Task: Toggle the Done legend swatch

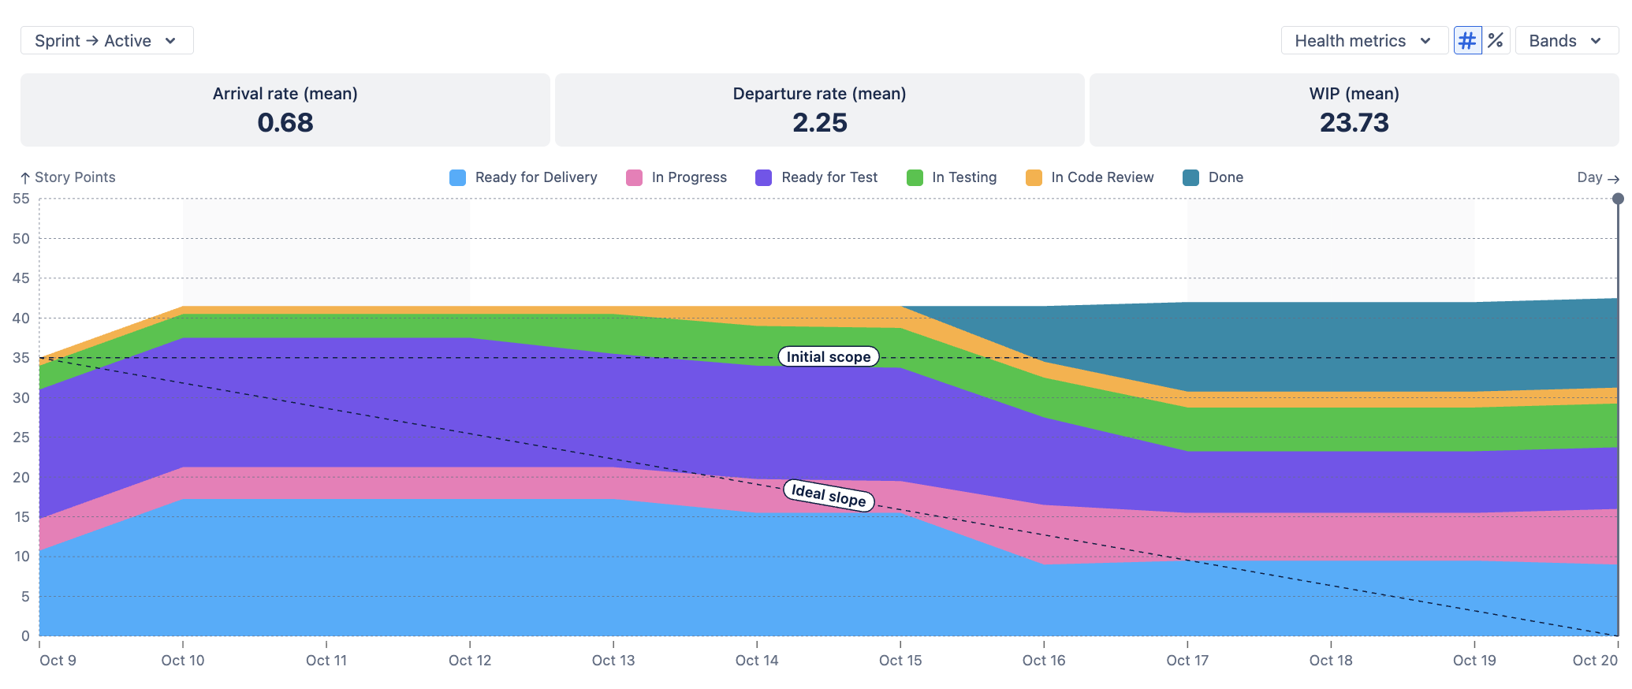Action: 1190,177
